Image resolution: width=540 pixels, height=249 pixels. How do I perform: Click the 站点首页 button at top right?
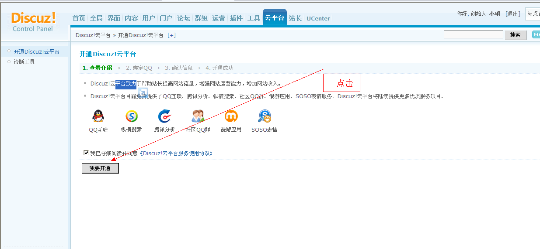(533, 14)
